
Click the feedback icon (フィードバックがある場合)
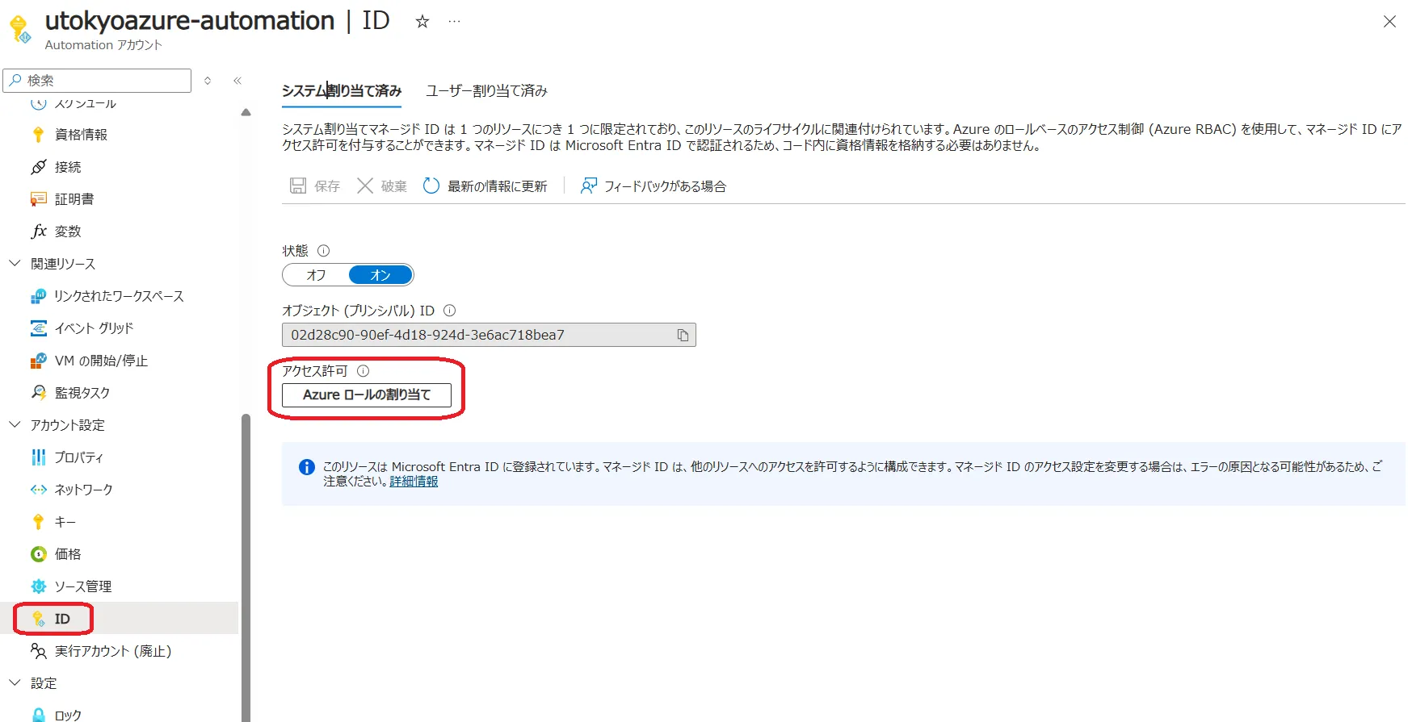[x=589, y=186]
